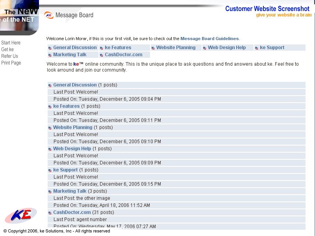Go to Start Here in sidebar
Image resolution: width=315 pixels, height=236 pixels.
coord(11,43)
